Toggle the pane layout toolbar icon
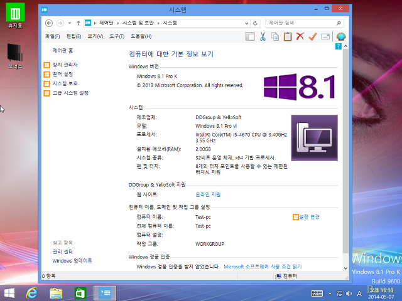Screen dimensions: 402x301 (x=250, y=36)
